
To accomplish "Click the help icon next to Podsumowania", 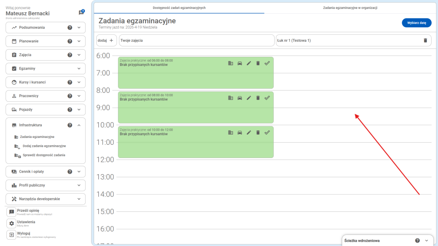I will pos(70,27).
